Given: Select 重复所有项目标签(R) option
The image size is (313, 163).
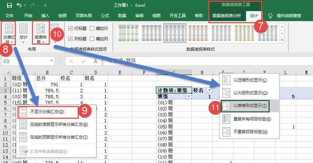Looking at the screenshot, I should click(x=249, y=119).
